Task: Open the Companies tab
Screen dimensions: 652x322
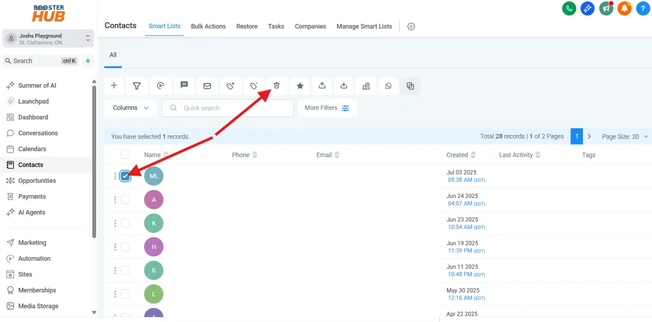Action: [x=310, y=26]
